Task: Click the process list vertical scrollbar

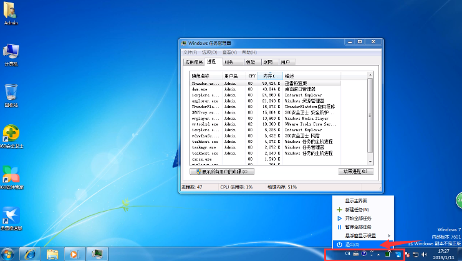Action: pos(370,119)
